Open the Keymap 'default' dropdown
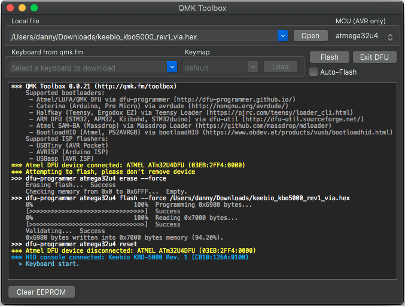This screenshot has height=306, width=405. point(221,67)
